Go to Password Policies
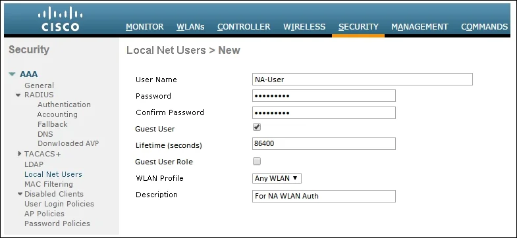The width and height of the screenshot is (517, 238). (57, 224)
